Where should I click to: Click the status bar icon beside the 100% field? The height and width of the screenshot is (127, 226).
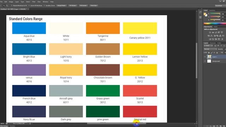[7, 123]
